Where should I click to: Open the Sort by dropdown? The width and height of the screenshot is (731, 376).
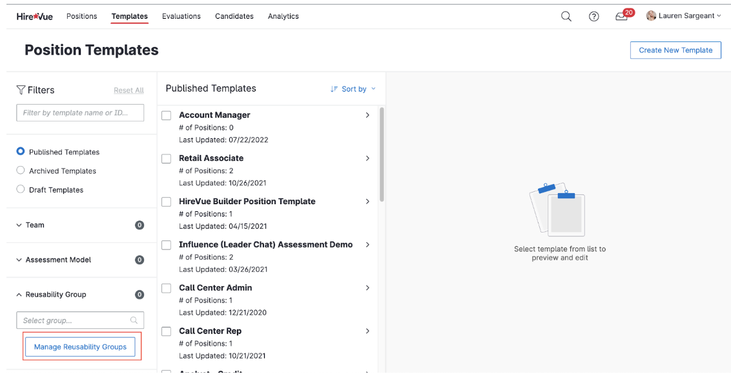pos(353,89)
